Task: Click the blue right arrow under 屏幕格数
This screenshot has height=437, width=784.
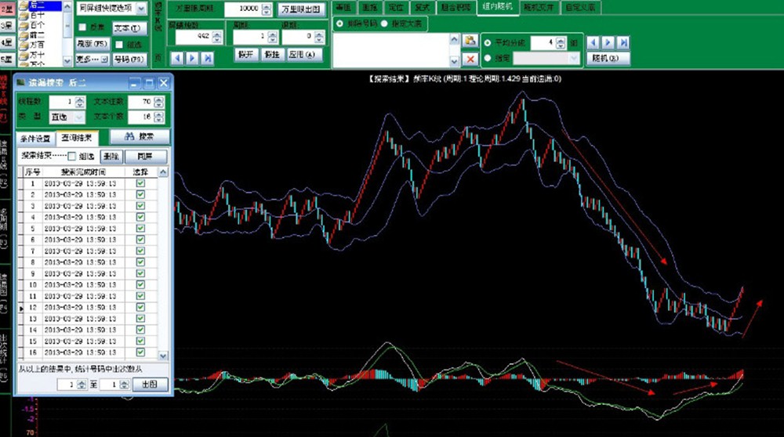Action: tap(193, 58)
